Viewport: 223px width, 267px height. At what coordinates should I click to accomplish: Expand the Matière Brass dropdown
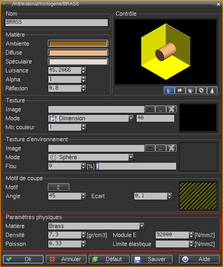pyautogui.click(x=96, y=226)
